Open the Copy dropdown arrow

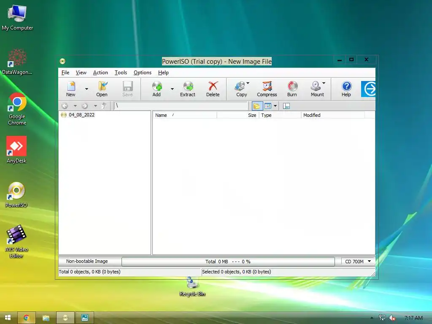pos(248,83)
